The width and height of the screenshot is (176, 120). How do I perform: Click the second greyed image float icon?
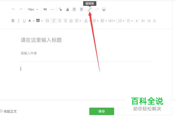[143, 21]
